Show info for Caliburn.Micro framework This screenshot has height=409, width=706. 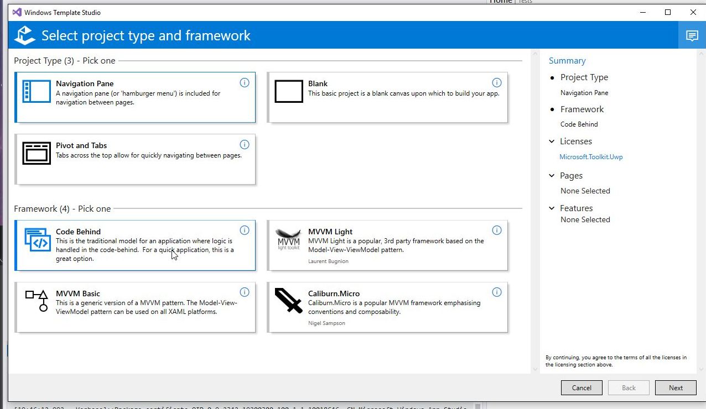[x=497, y=292]
